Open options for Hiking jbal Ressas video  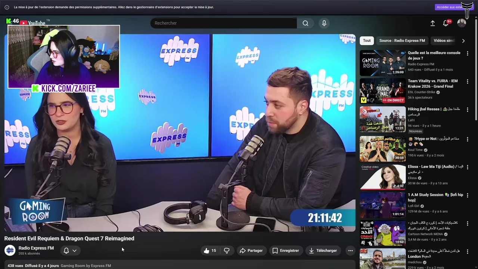467,110
